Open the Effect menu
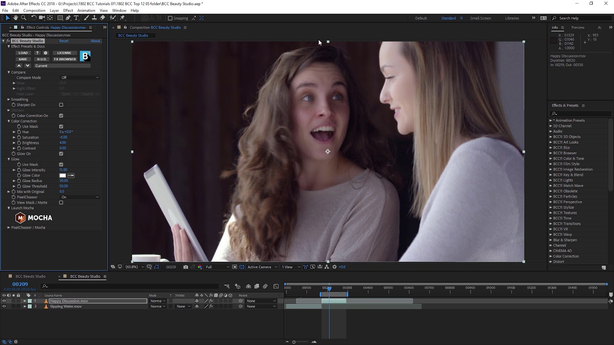 click(x=68, y=11)
